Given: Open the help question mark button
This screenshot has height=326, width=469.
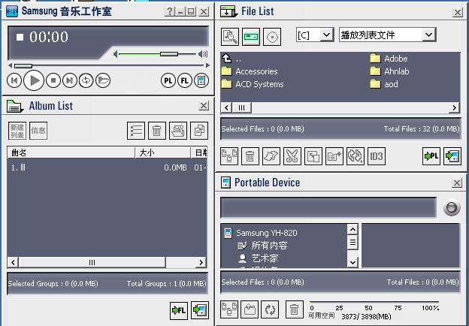Looking at the screenshot, I should click(170, 12).
